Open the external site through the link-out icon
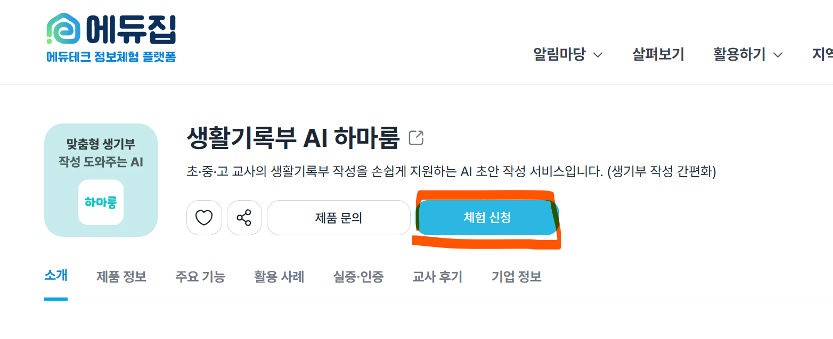 coord(416,137)
